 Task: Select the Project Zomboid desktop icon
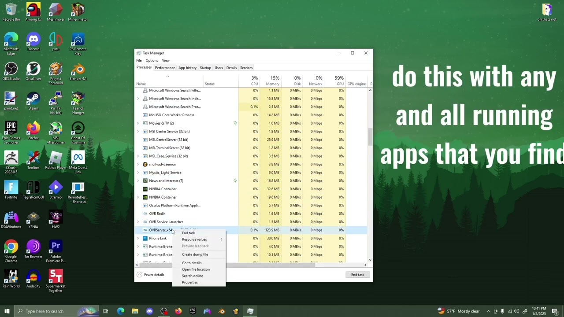56,74
